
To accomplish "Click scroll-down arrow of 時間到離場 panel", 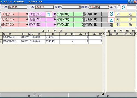I will (x=136, y=91).
